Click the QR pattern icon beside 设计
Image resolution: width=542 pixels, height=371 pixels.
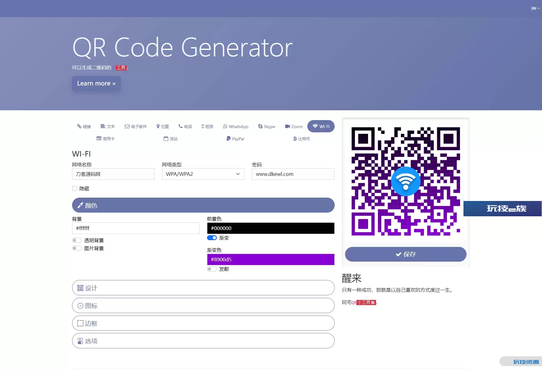pos(80,288)
